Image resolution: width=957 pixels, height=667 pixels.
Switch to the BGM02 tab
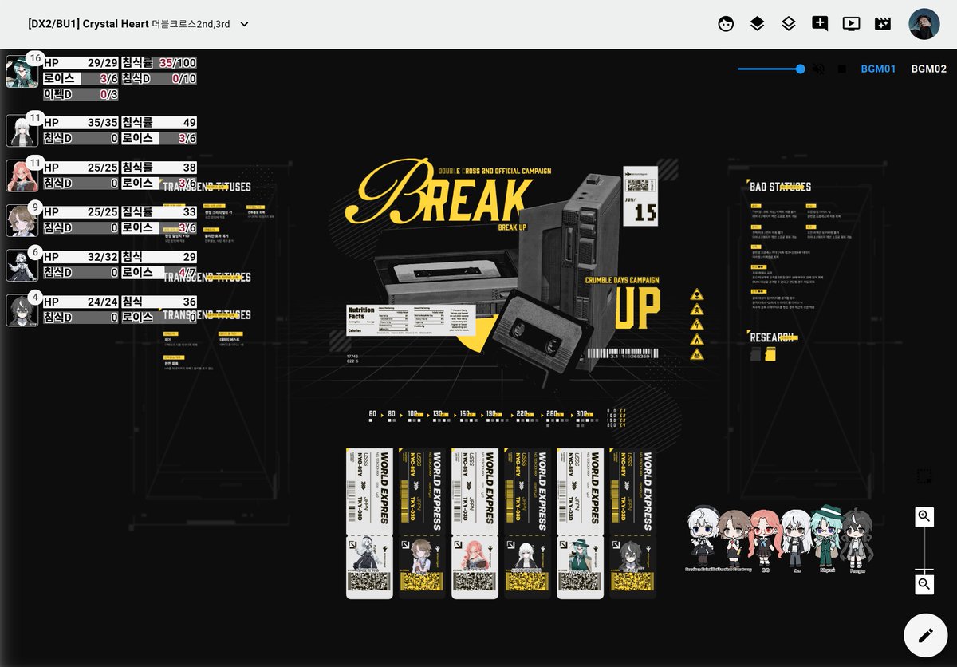click(929, 69)
